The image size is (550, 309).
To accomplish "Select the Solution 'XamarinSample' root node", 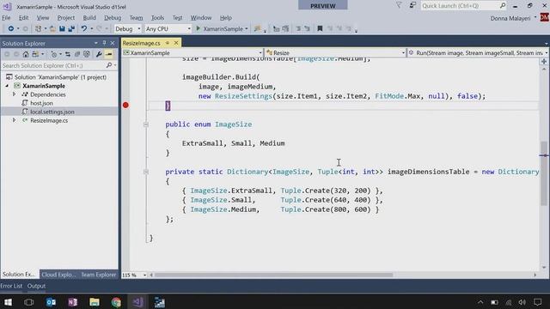I will [x=60, y=77].
